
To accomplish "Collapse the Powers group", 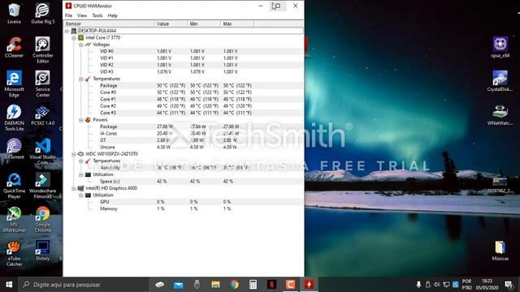I will point(81,120).
